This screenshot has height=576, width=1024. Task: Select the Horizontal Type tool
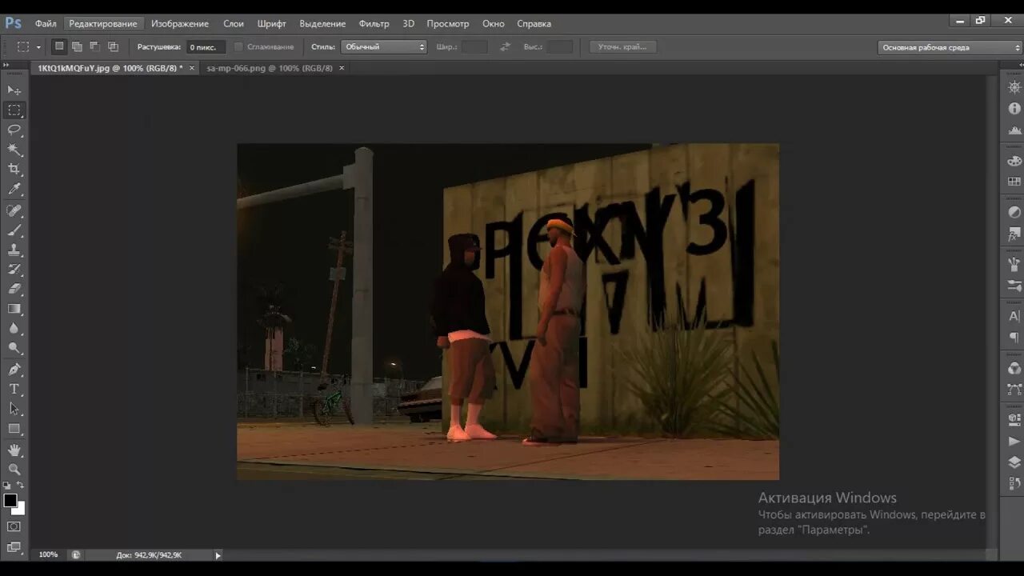[14, 389]
